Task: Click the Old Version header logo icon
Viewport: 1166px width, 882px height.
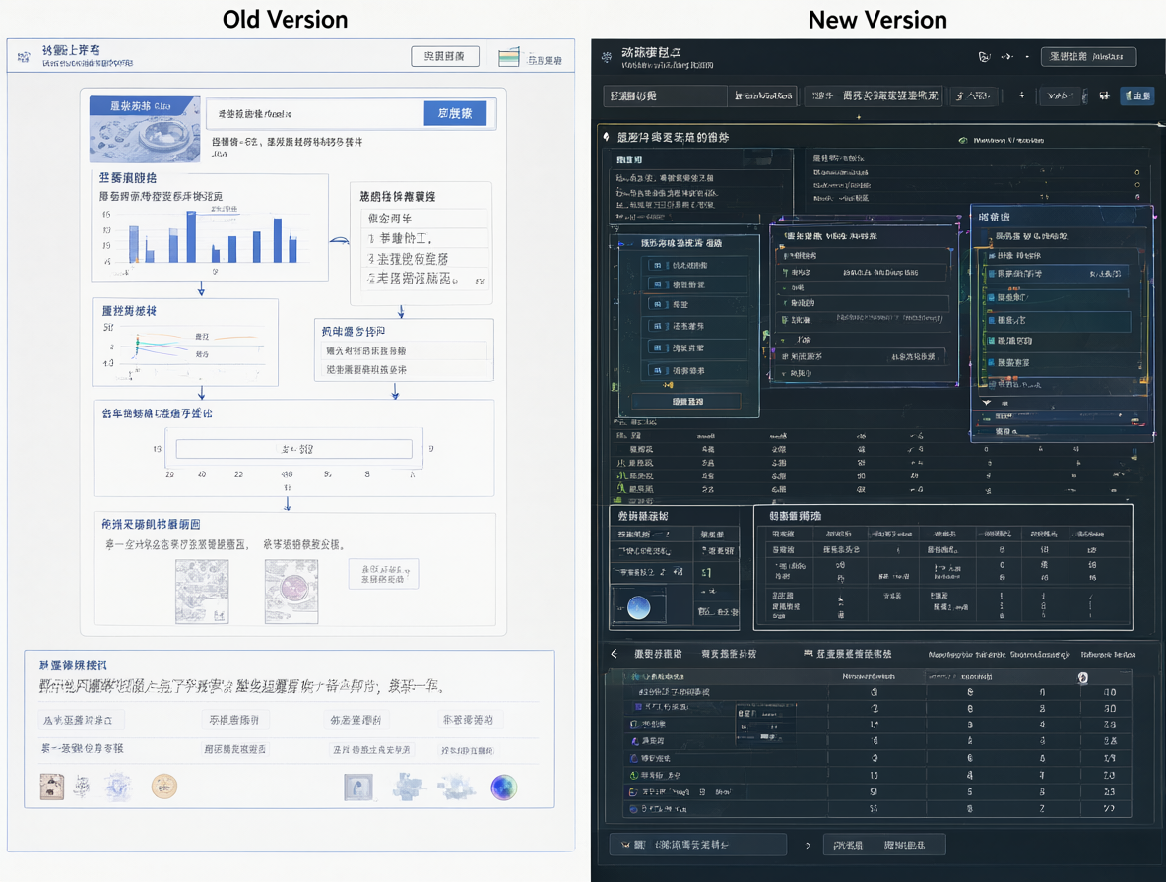Action: coord(24,56)
